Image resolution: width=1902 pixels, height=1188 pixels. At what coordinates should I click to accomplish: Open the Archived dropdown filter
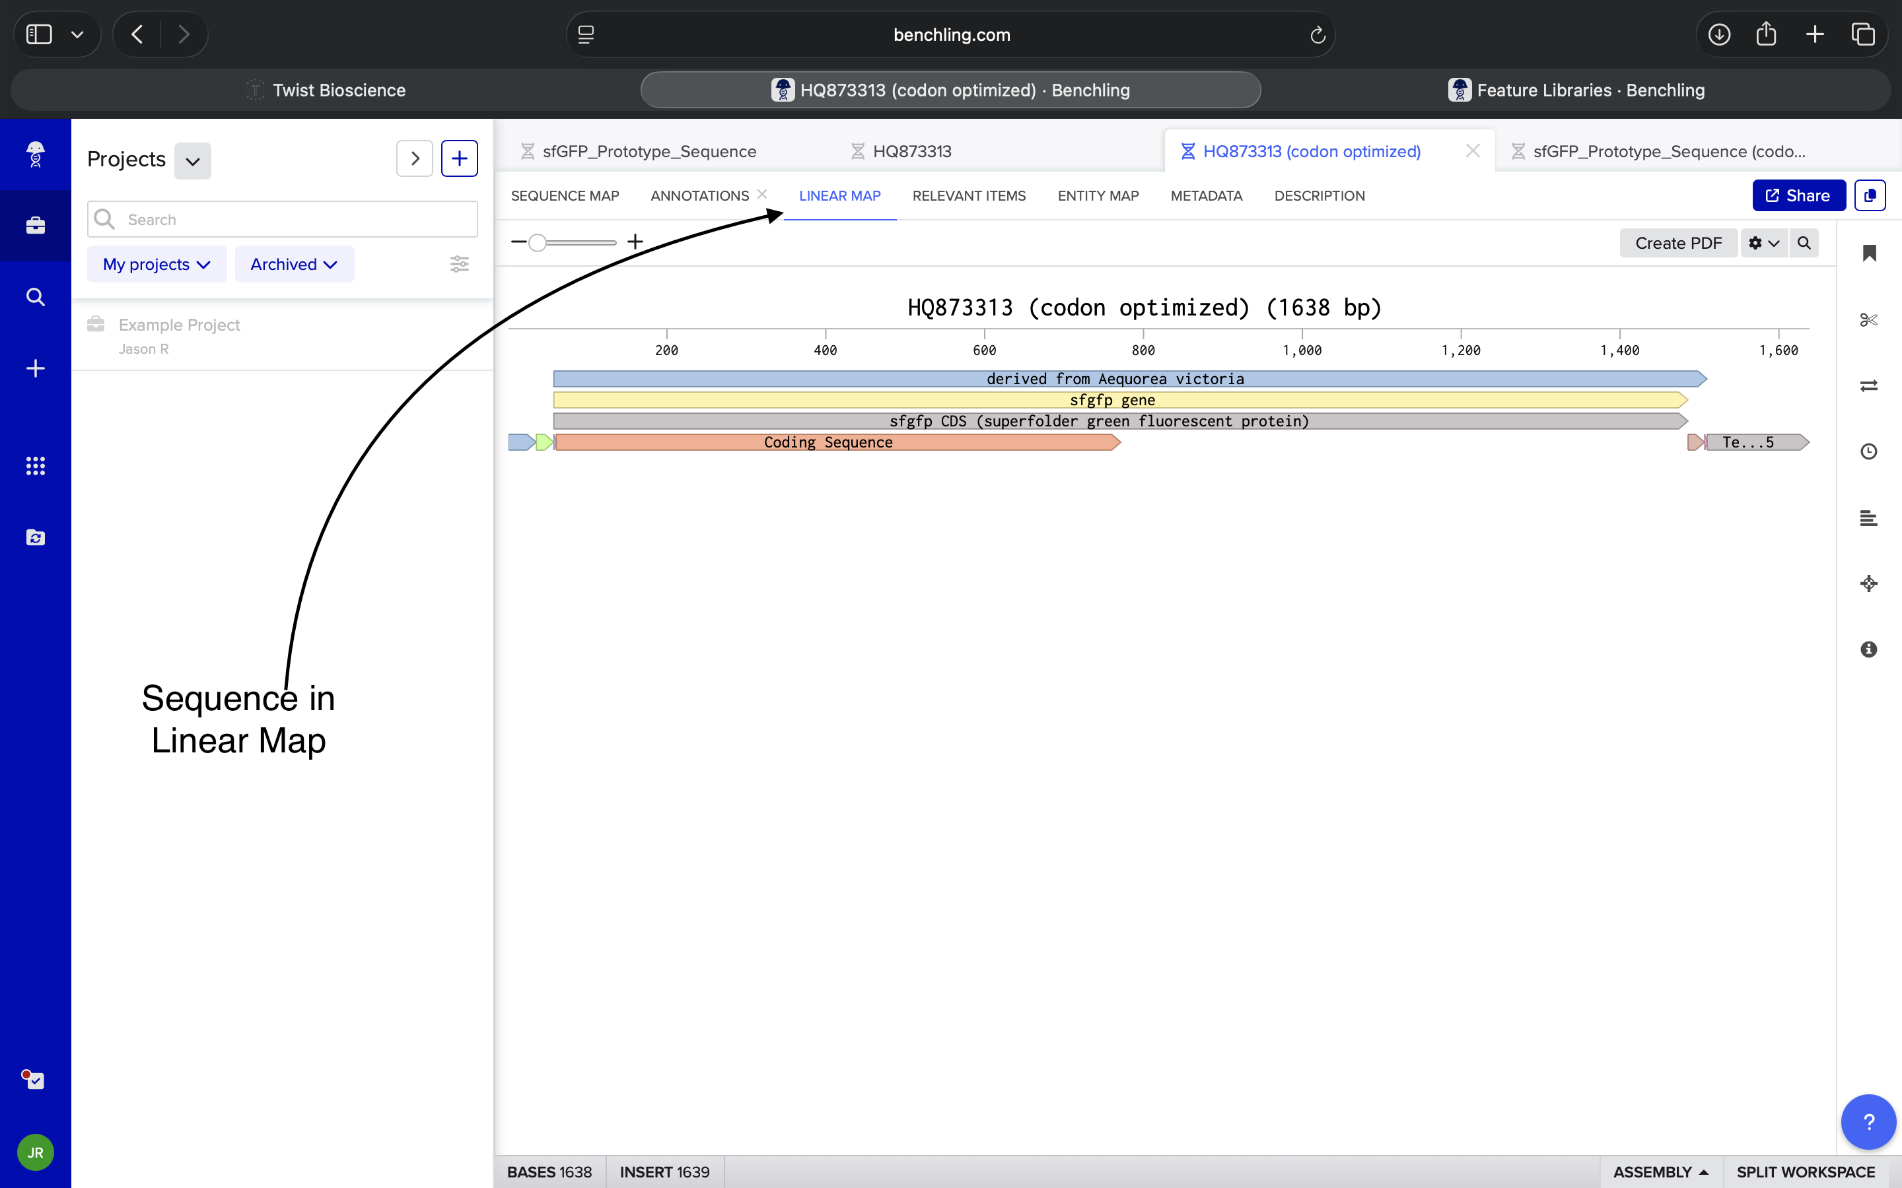coord(293,263)
